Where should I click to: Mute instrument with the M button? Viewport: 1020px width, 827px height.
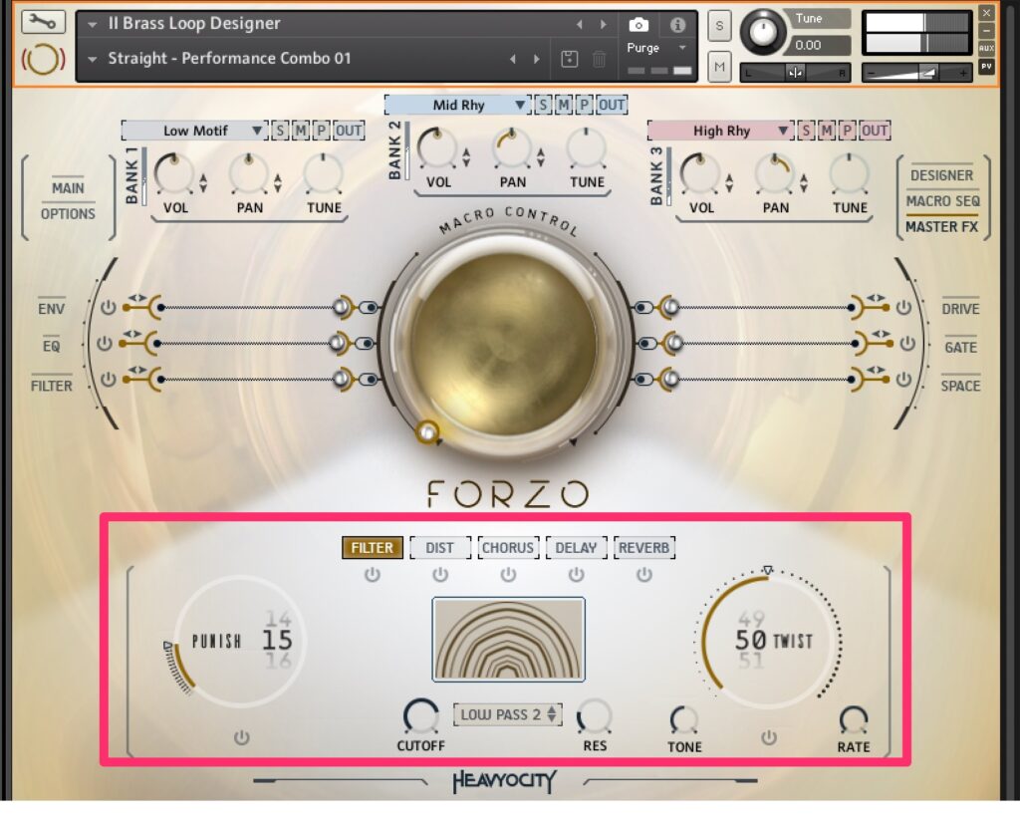(x=719, y=67)
